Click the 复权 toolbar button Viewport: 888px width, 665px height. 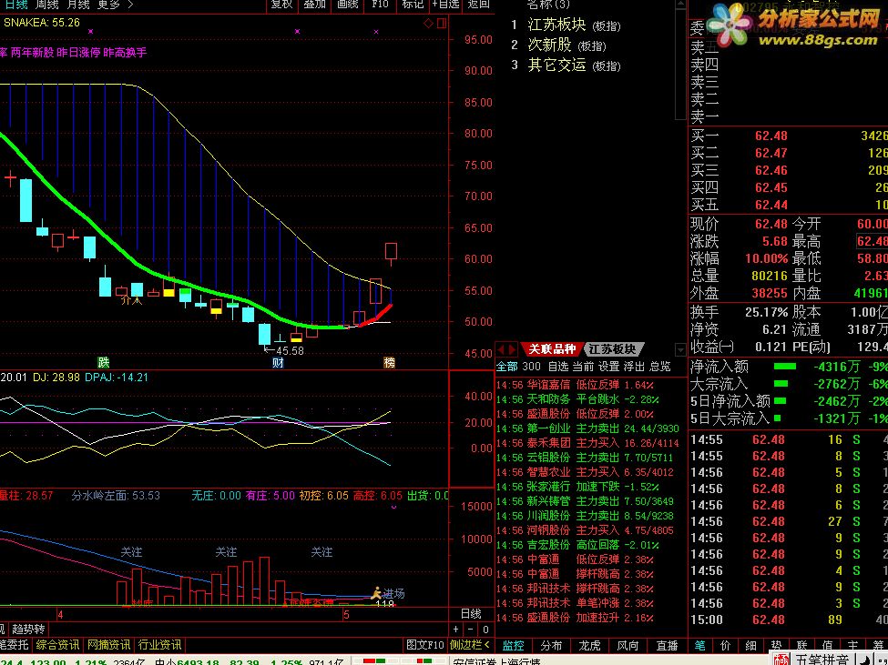click(x=281, y=5)
